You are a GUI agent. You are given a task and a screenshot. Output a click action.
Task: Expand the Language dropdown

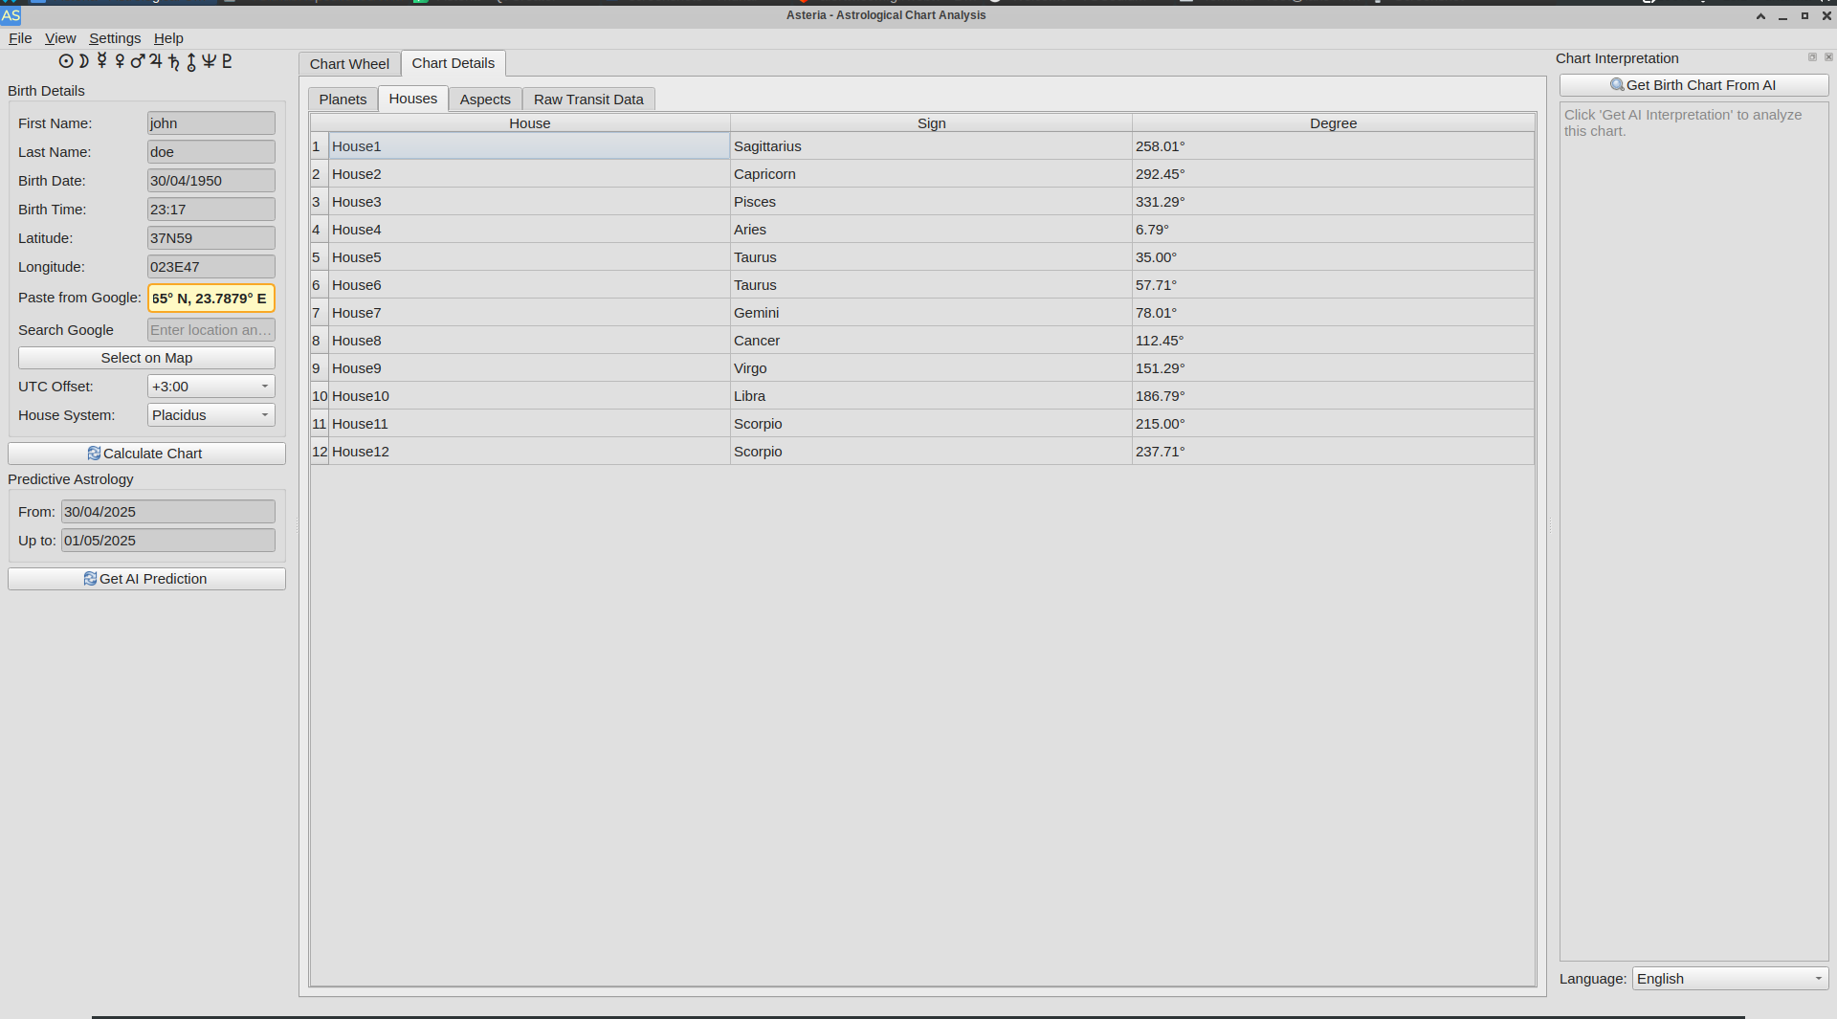click(x=1730, y=979)
